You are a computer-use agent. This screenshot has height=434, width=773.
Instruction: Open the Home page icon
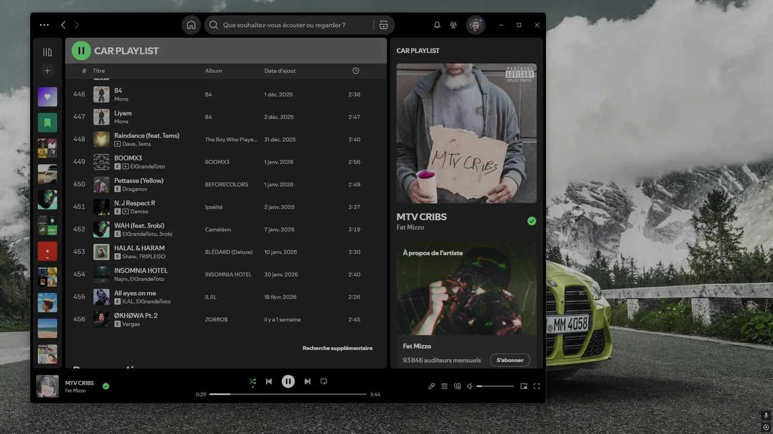click(191, 25)
